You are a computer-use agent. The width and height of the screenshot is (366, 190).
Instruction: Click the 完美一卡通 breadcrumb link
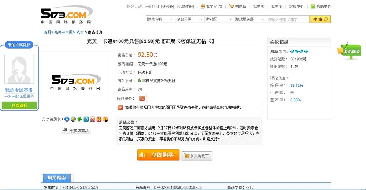[63, 32]
